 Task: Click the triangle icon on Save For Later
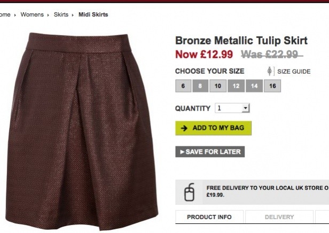(x=182, y=152)
